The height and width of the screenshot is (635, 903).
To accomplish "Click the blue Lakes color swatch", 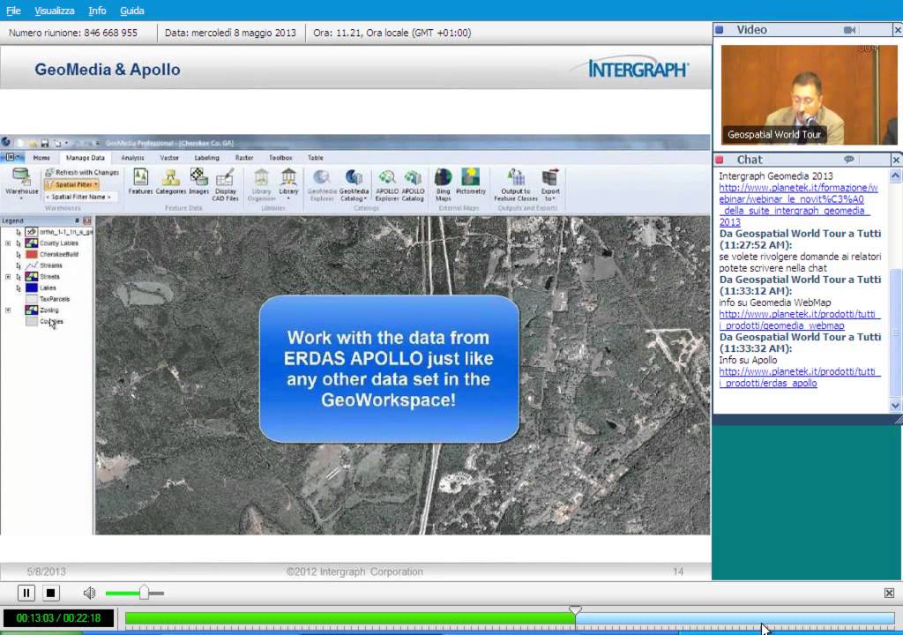I will (31, 288).
